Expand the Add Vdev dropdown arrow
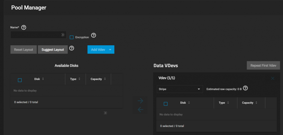The image size is (283, 135). [110, 50]
